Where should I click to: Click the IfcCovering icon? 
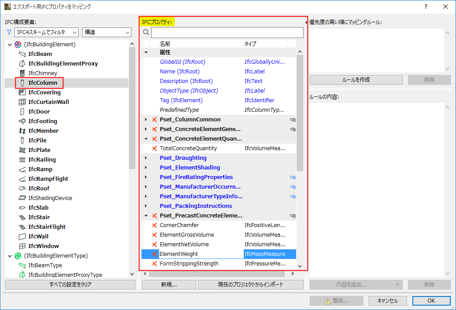tap(22, 93)
